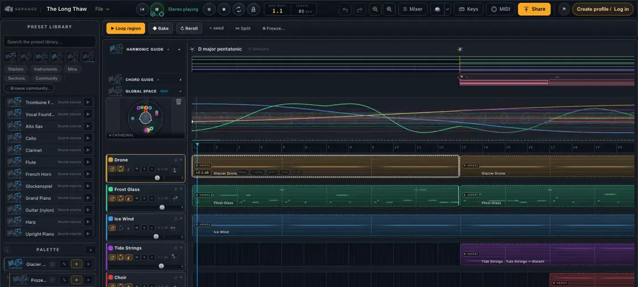The image size is (638, 287).
Task: Preview the Flute preset with its play button
Action: (88, 162)
